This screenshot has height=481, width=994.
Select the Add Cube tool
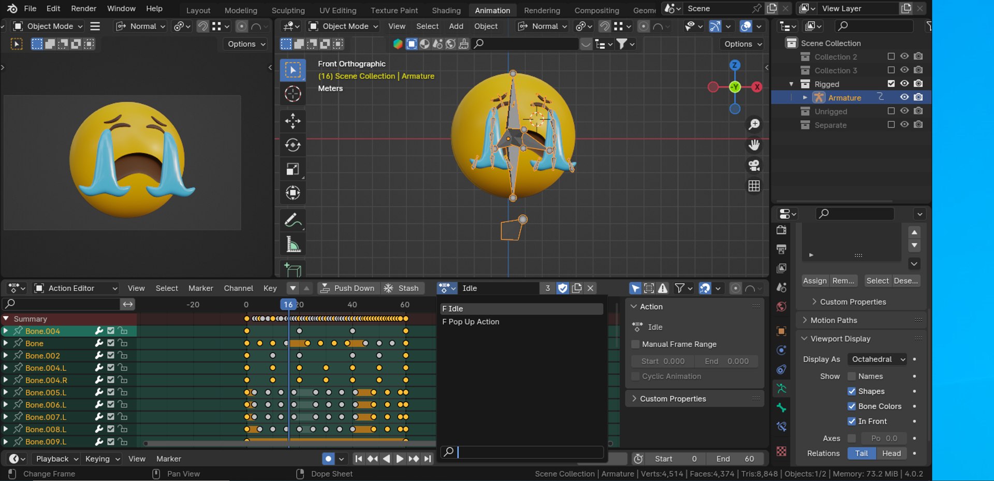[293, 269]
